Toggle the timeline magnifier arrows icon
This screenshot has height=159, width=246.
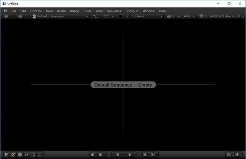tap(27, 155)
